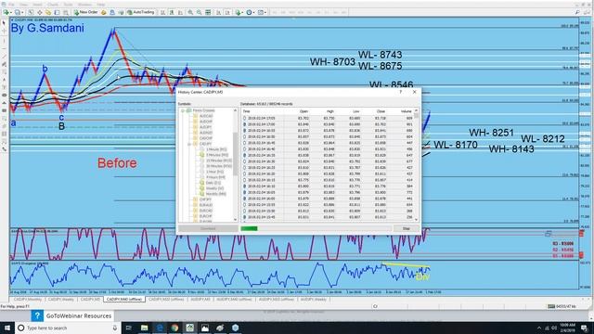Zoom in on the chart
Image resolution: width=594 pixels, height=334 pixels.
point(190,12)
